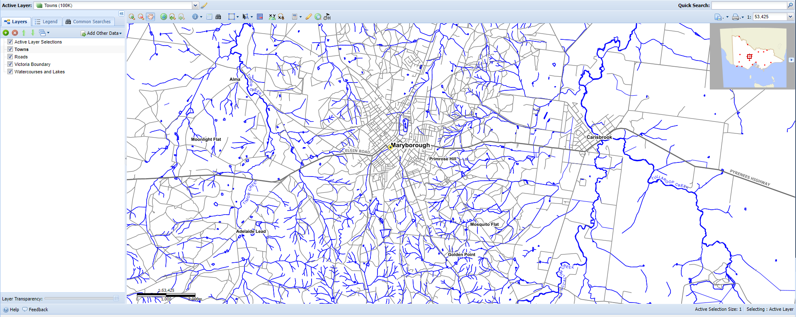Uncheck the Roads layer checkbox
The height and width of the screenshot is (317, 796).
tap(10, 57)
